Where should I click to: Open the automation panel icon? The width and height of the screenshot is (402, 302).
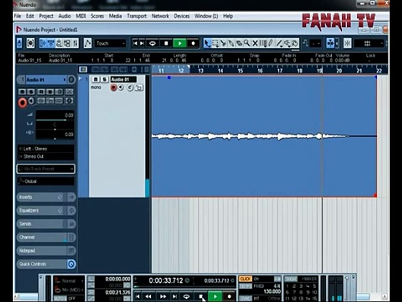click(x=88, y=43)
